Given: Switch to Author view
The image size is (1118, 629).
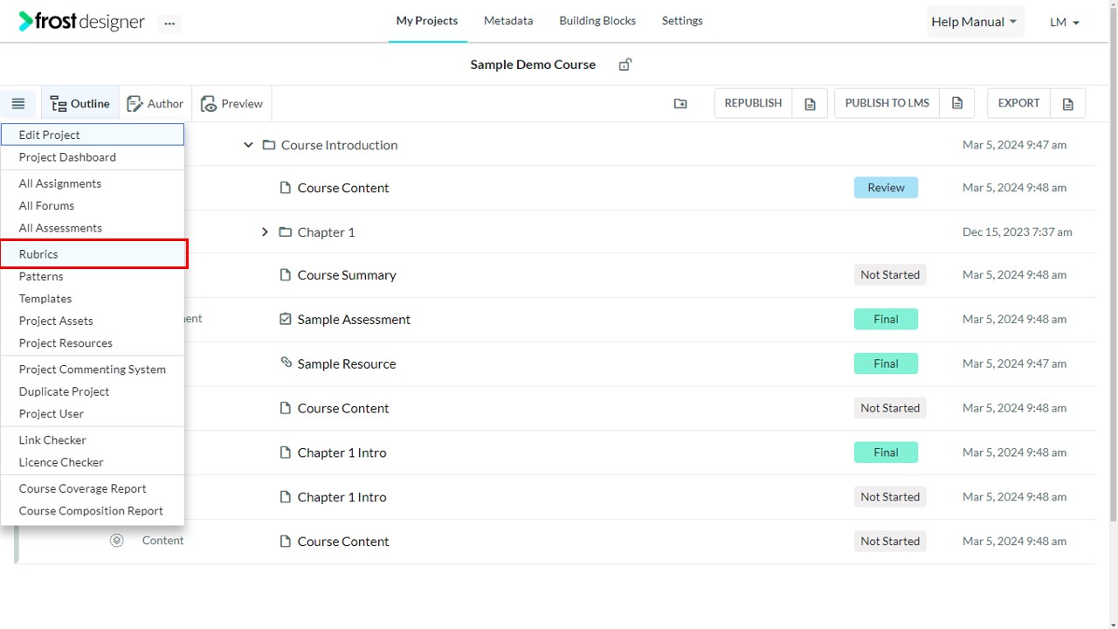Looking at the screenshot, I should [155, 104].
